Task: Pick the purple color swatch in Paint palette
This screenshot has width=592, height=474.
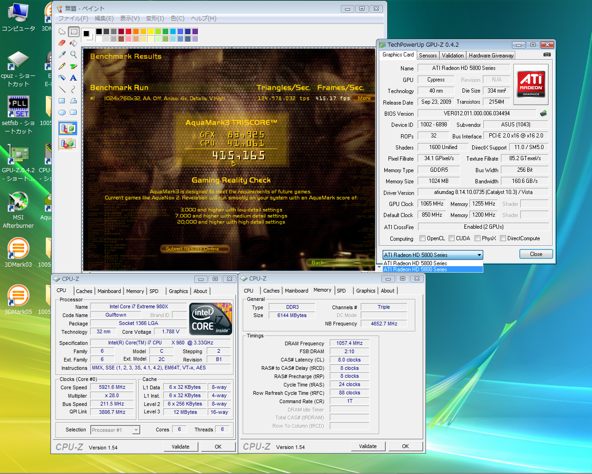Action: pos(195,31)
